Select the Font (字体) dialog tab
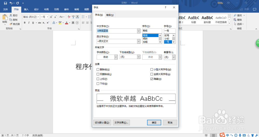 tap(99, 15)
